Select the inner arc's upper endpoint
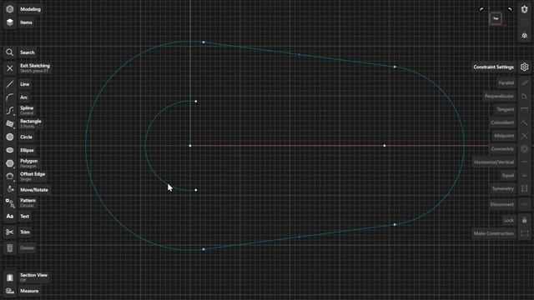Viewport: 534px width, 300px height. point(196,102)
